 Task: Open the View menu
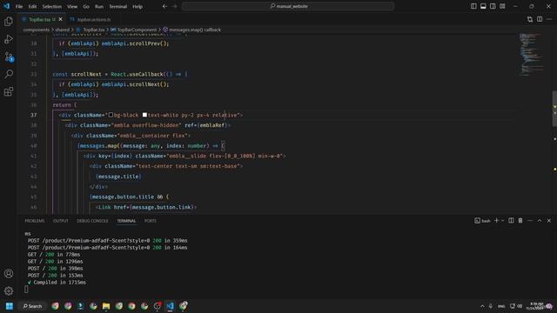(72, 6)
